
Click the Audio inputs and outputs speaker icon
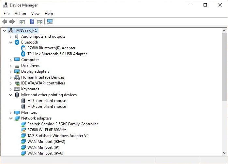click(17, 36)
